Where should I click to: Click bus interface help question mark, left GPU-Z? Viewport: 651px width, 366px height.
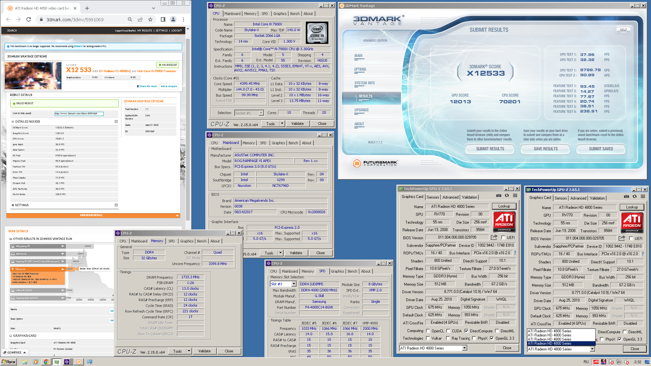pyautogui.click(x=515, y=253)
